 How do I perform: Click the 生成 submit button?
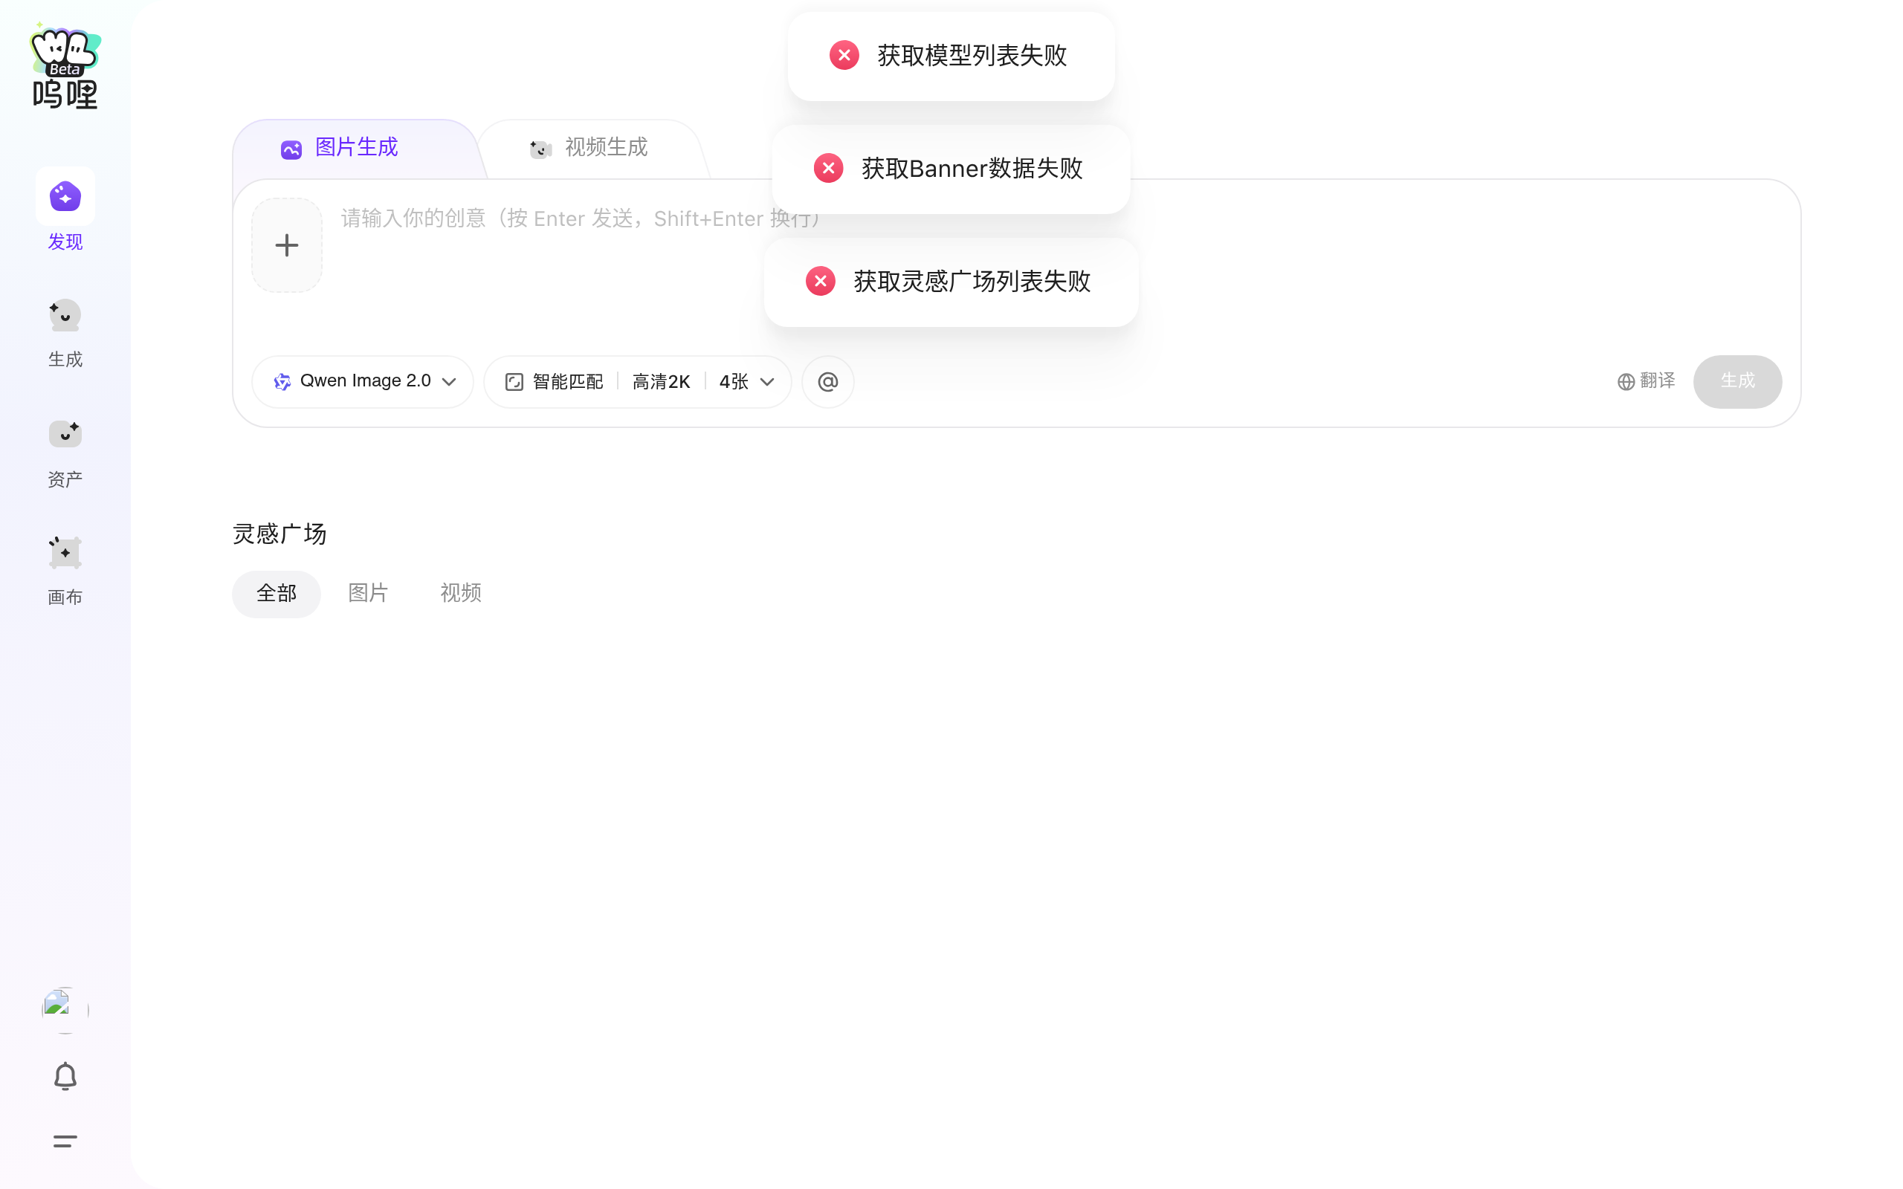[1738, 382]
